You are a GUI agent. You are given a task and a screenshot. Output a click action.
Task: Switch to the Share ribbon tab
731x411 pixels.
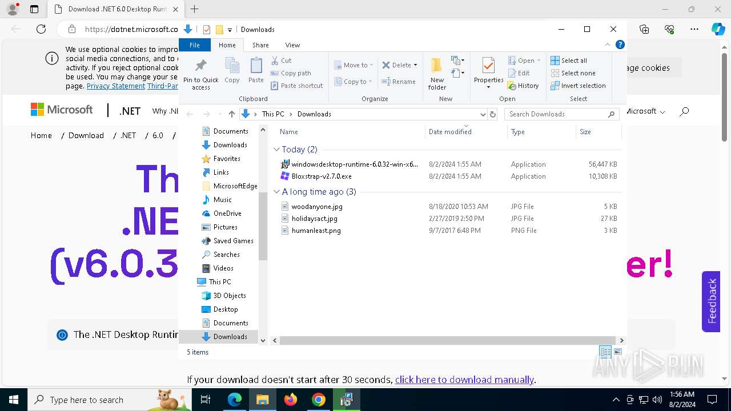point(260,45)
